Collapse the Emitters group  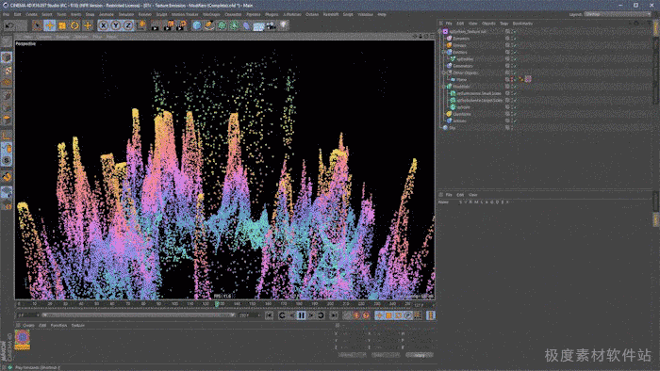[x=444, y=52]
